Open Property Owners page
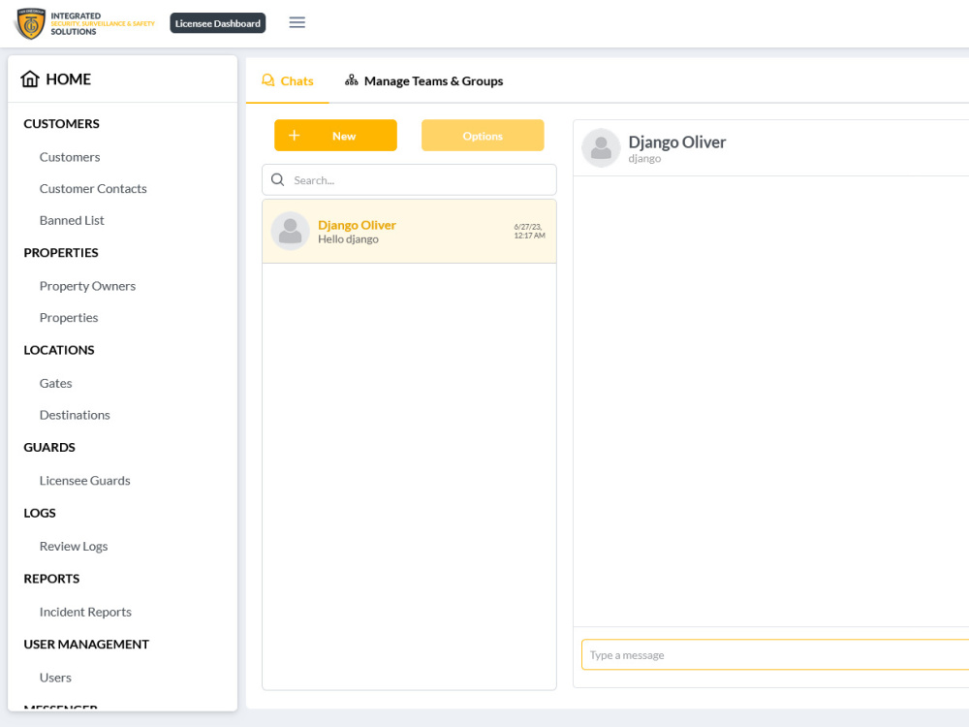 pos(87,286)
